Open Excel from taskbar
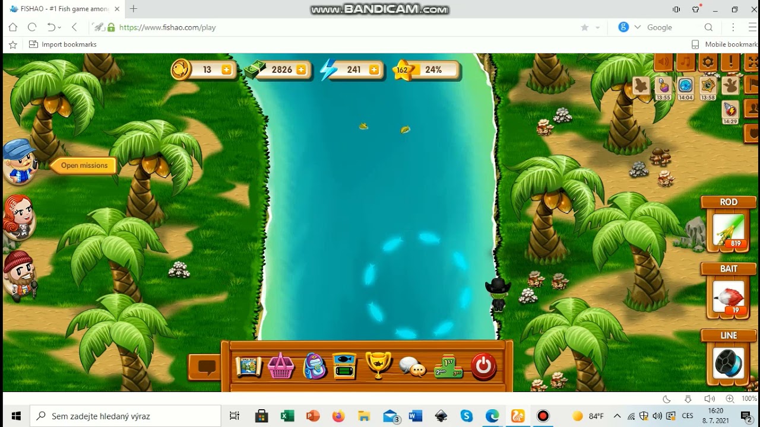The height and width of the screenshot is (427, 760). [x=287, y=416]
